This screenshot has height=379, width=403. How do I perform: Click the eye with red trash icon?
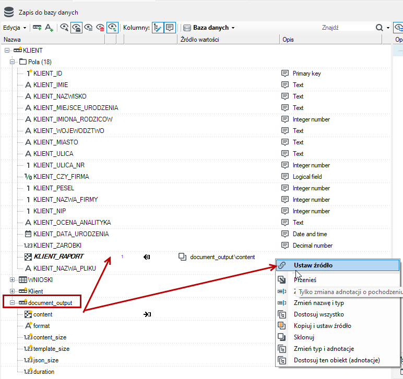pyautogui.click(x=100, y=28)
